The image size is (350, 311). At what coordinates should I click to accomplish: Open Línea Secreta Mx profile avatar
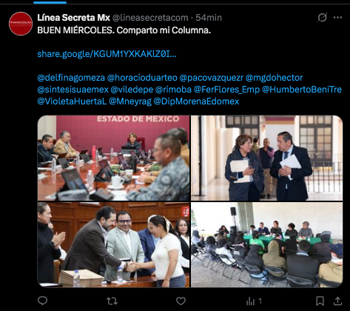pyautogui.click(x=21, y=24)
